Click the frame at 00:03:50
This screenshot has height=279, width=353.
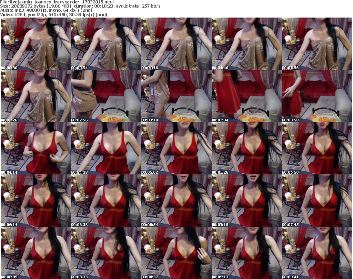317,96
